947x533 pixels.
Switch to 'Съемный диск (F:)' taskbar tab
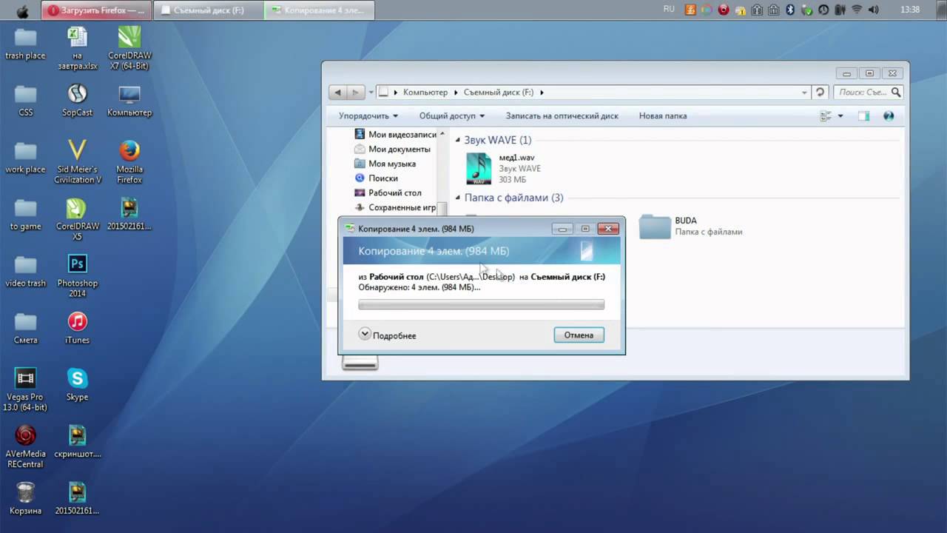point(208,10)
